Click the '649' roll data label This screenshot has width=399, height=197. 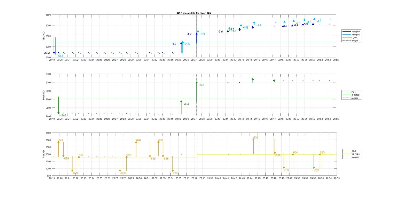61,140
